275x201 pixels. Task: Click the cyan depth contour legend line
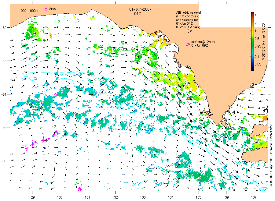point(26,13)
